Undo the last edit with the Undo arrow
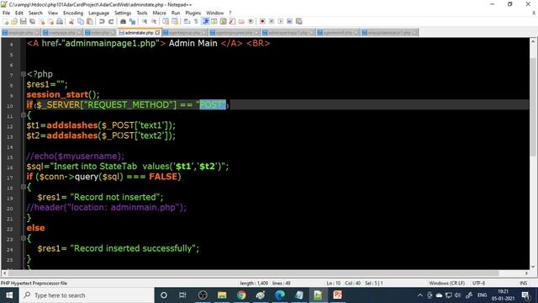 tap(102, 21)
